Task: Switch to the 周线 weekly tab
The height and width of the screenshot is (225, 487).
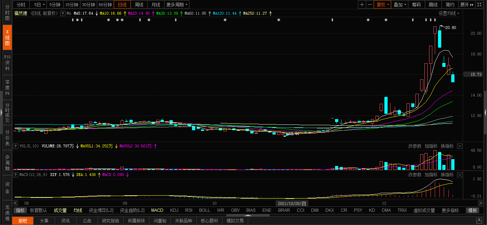Action: coord(139,5)
